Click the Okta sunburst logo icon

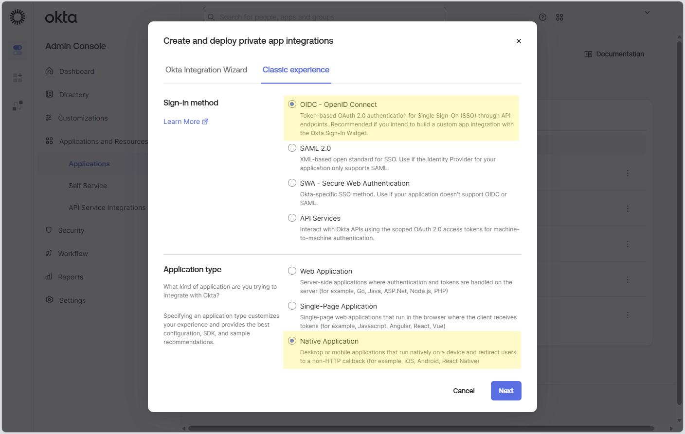(18, 17)
